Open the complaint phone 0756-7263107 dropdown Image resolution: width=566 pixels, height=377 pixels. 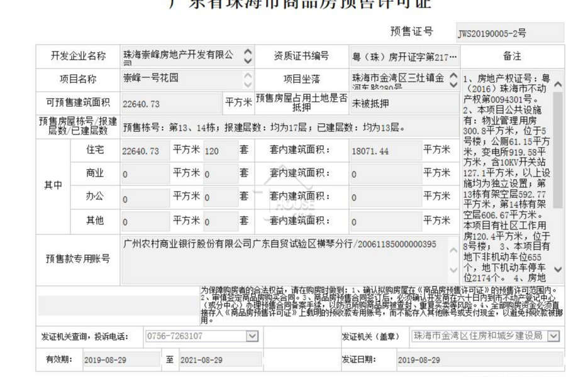252,336
